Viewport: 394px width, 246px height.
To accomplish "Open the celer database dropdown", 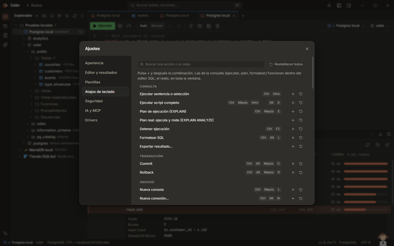I will 380,26.
